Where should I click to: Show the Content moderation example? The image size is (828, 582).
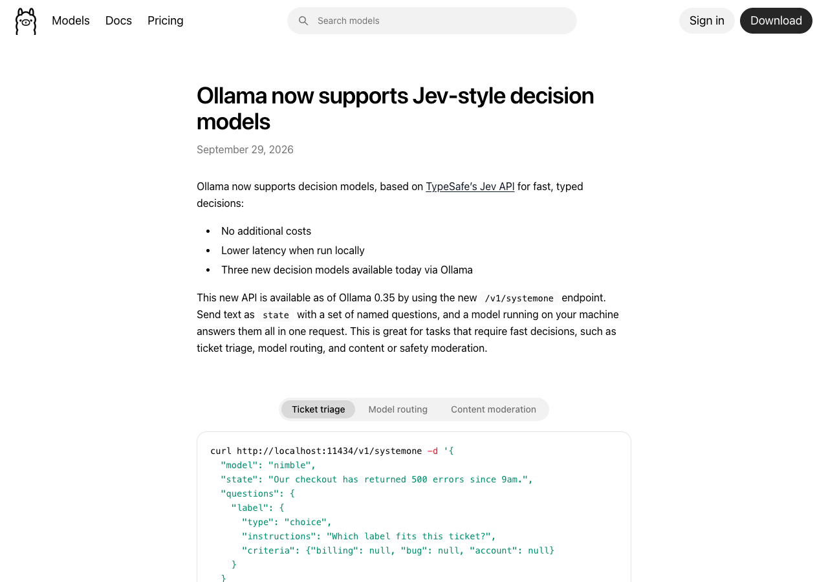point(494,409)
